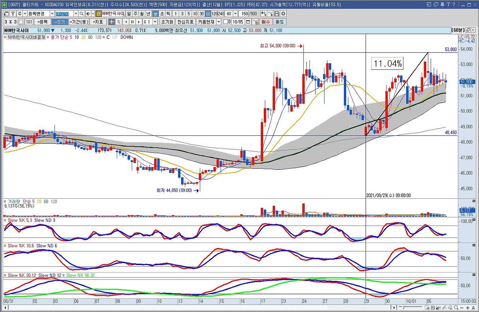Viewport: 479px width, 312px height.
Task: Click the 매수 buy button
Action: coord(266,22)
